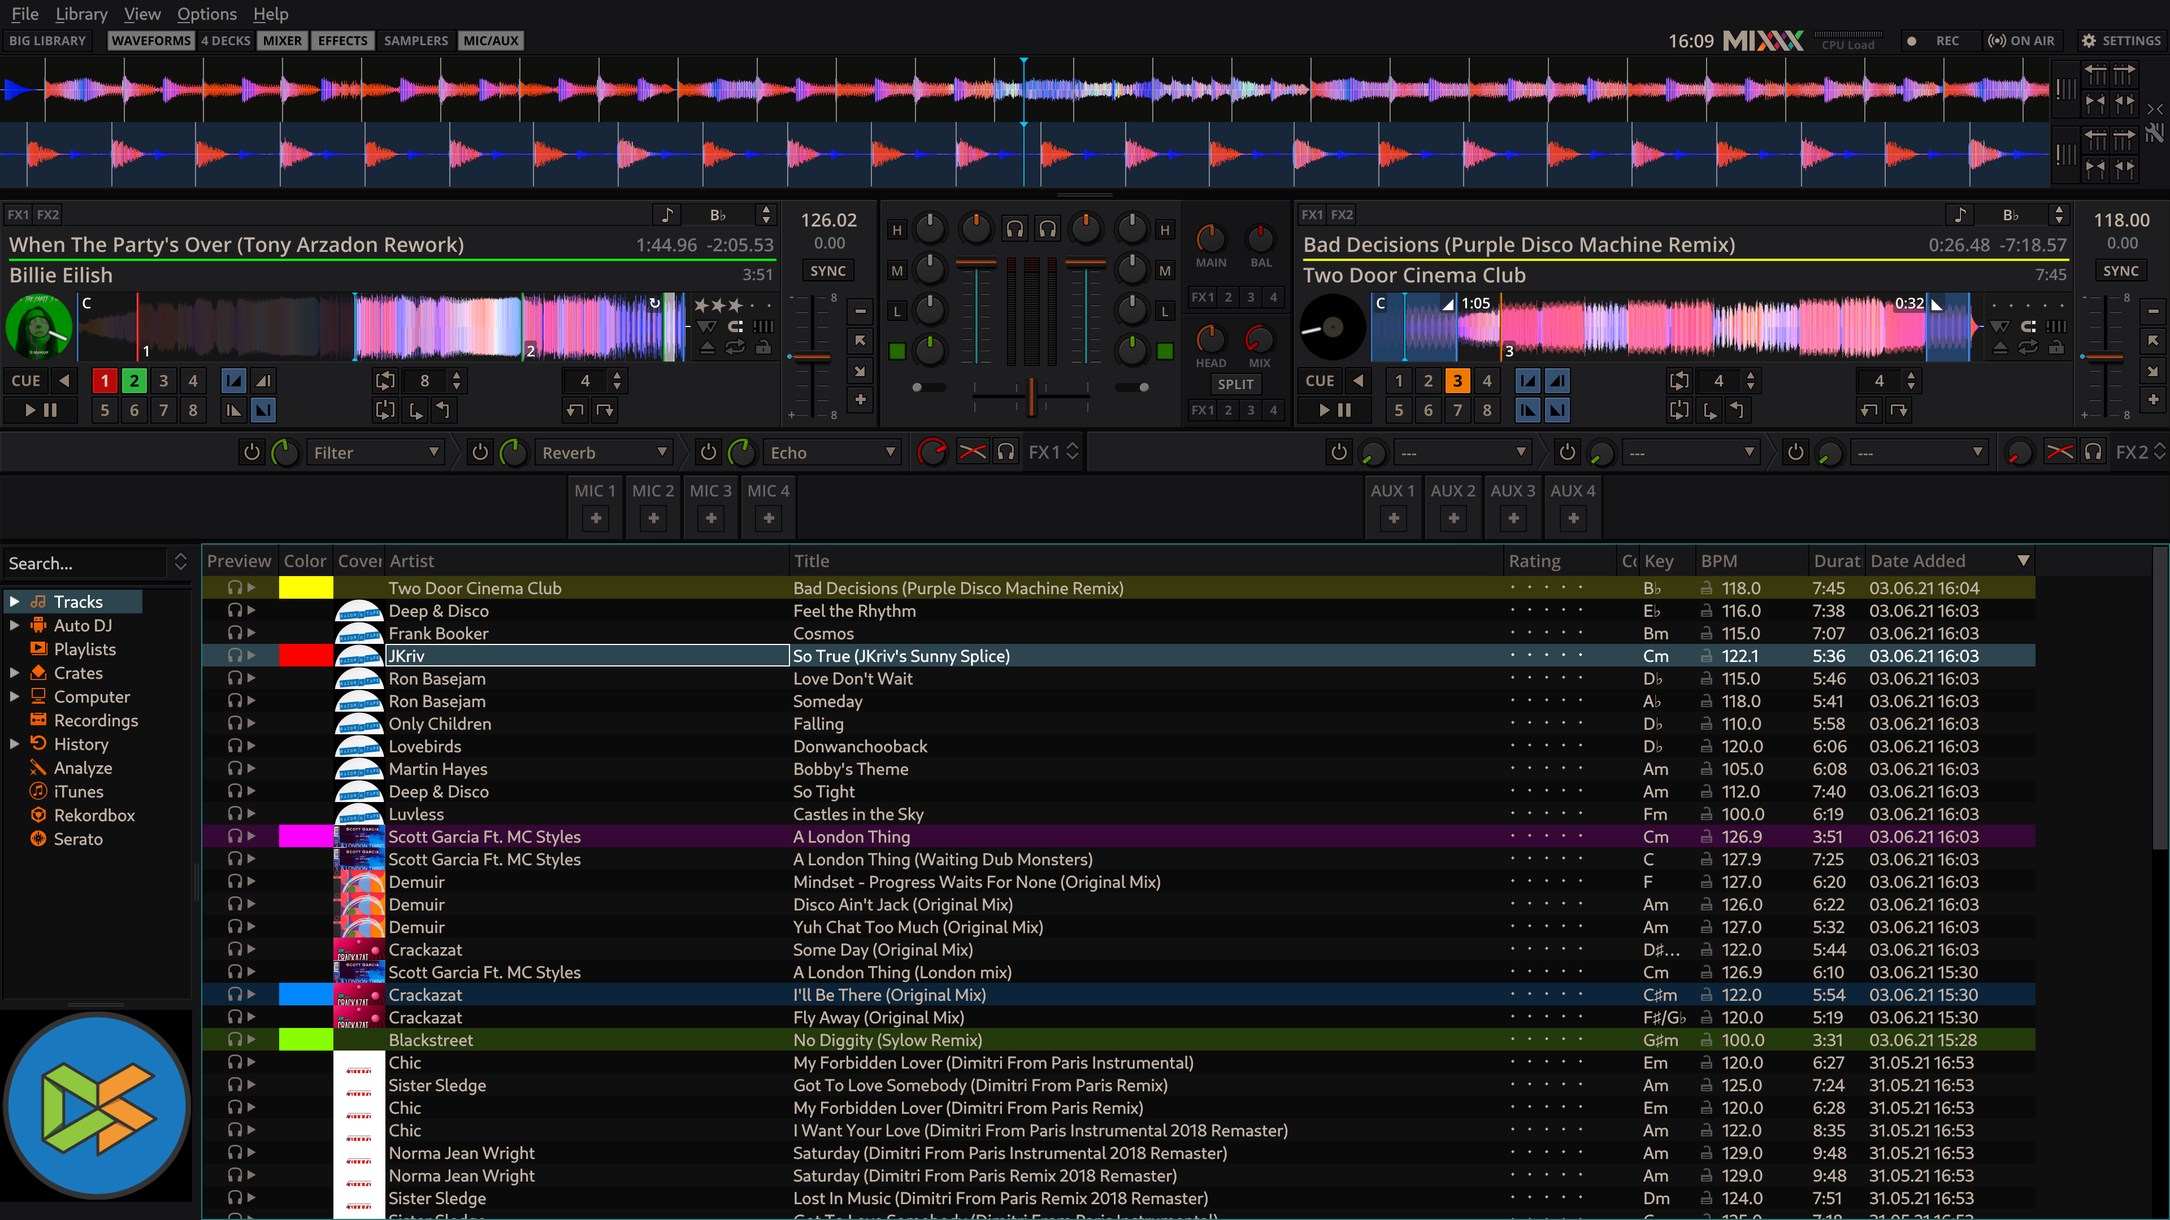Click the Serato sidebar icon
Screen dimensions: 2170x1220
click(x=38, y=839)
